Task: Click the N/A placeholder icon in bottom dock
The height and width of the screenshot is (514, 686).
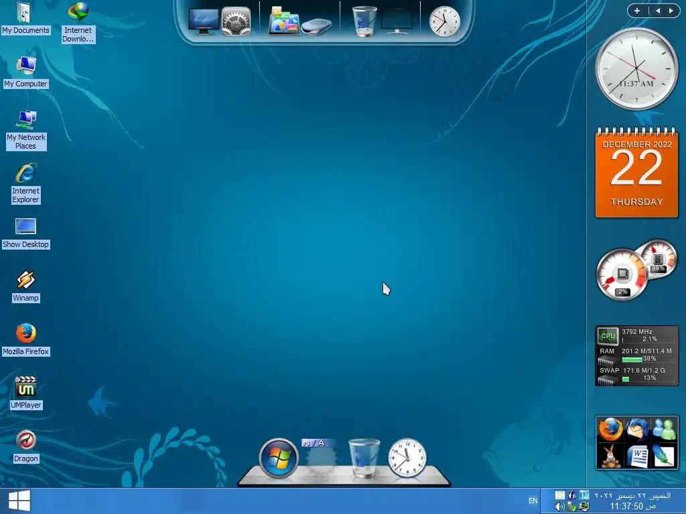Action: coord(321,456)
